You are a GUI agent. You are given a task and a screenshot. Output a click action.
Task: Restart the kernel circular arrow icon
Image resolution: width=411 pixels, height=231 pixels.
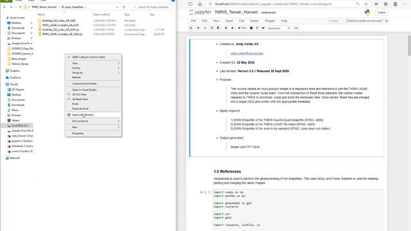pos(258,28)
